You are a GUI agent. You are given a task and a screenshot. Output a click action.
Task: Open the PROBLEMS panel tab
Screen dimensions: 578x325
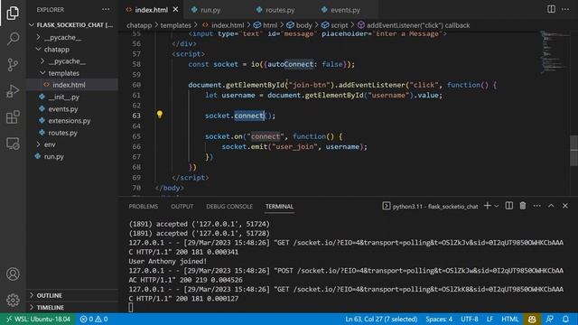coord(144,207)
